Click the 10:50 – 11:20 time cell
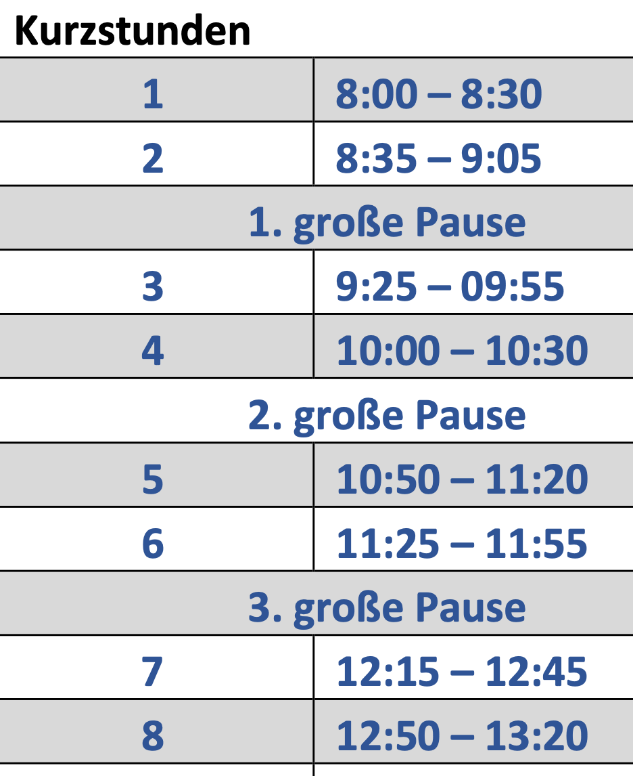This screenshot has width=633, height=776. coord(462,479)
